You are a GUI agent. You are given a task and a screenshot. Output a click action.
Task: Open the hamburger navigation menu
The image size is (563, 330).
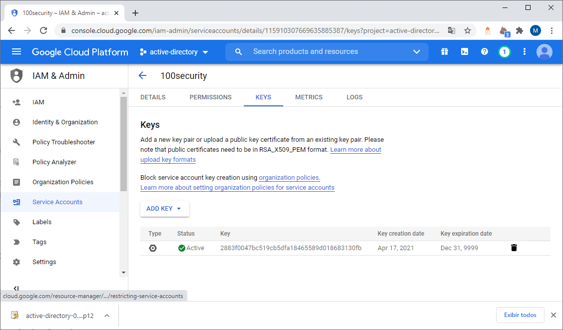coord(16,52)
